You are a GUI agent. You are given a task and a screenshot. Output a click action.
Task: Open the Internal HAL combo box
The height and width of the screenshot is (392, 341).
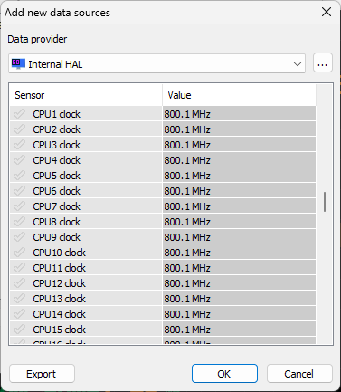tap(156, 63)
